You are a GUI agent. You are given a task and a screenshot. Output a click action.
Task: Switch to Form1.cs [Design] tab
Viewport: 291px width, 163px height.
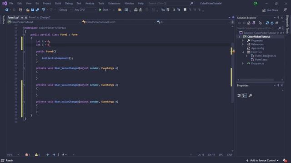point(40,17)
